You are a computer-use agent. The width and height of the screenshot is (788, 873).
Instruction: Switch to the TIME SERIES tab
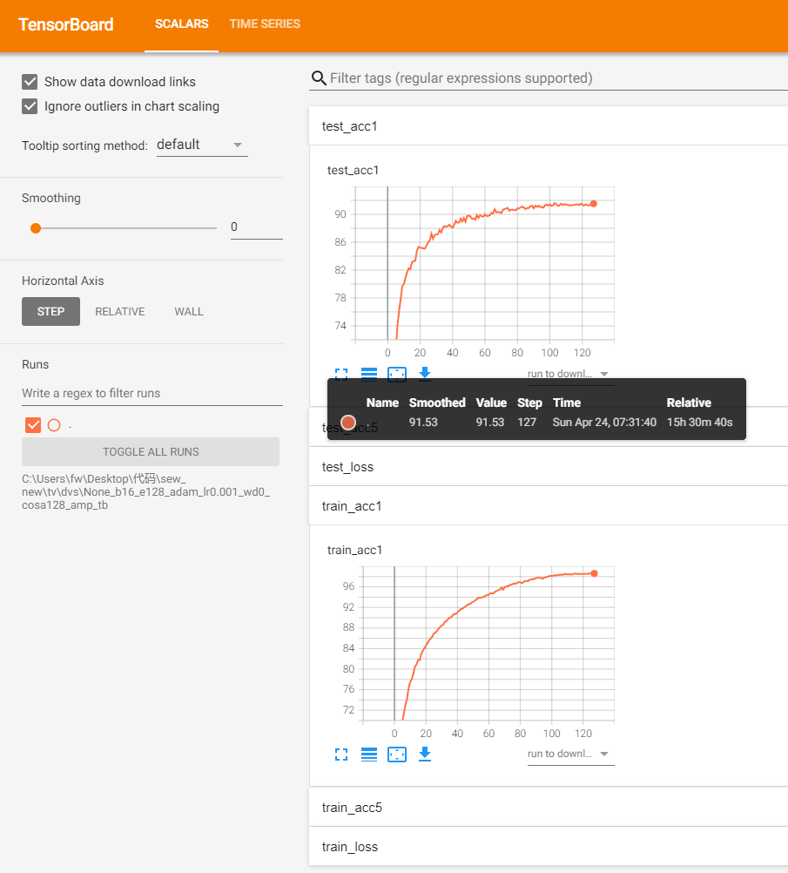(265, 24)
